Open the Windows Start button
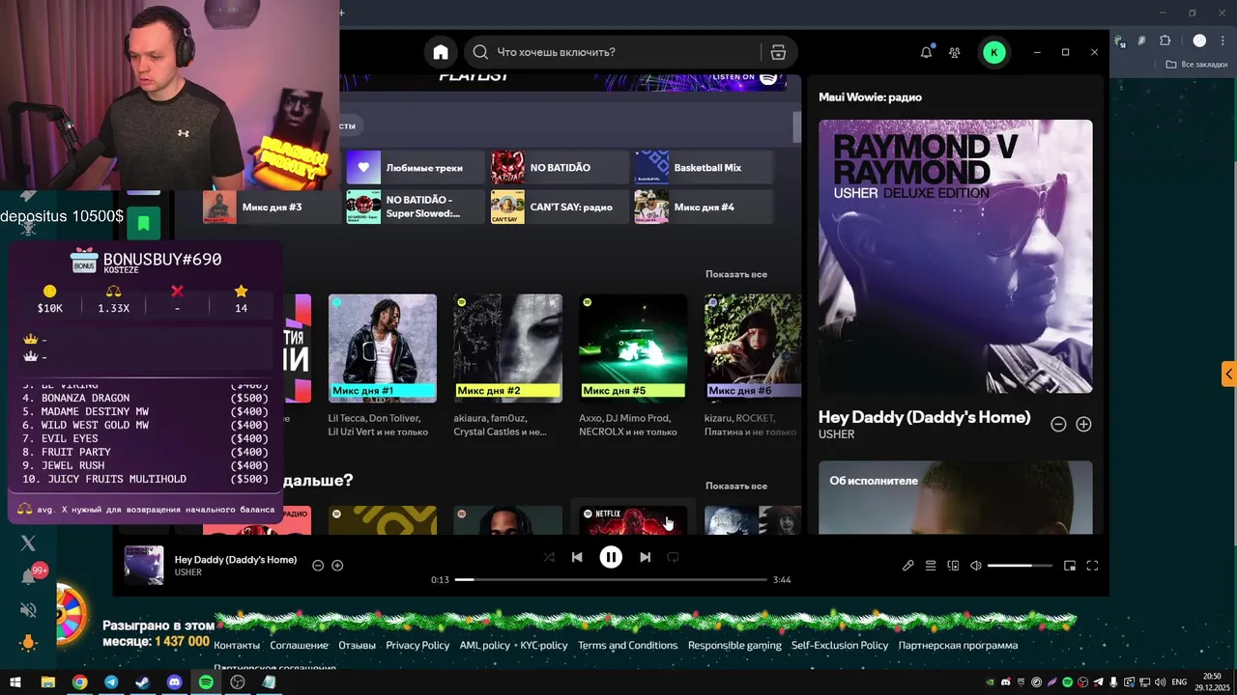This screenshot has height=695, width=1237. (x=15, y=681)
